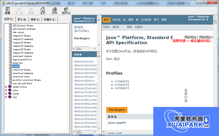
Task: Open the serialized-form topic
Action: [22, 84]
